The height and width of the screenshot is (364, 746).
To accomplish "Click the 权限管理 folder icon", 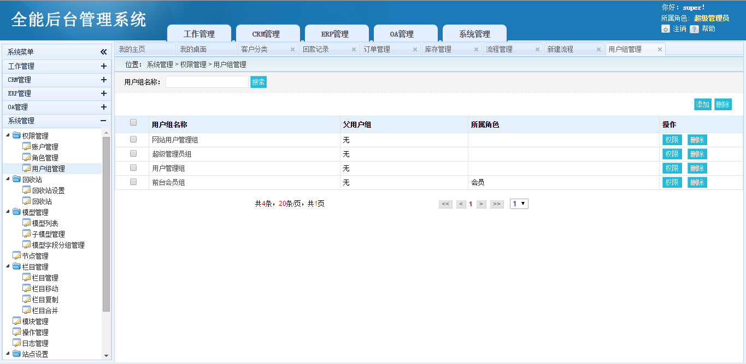I will coord(16,136).
